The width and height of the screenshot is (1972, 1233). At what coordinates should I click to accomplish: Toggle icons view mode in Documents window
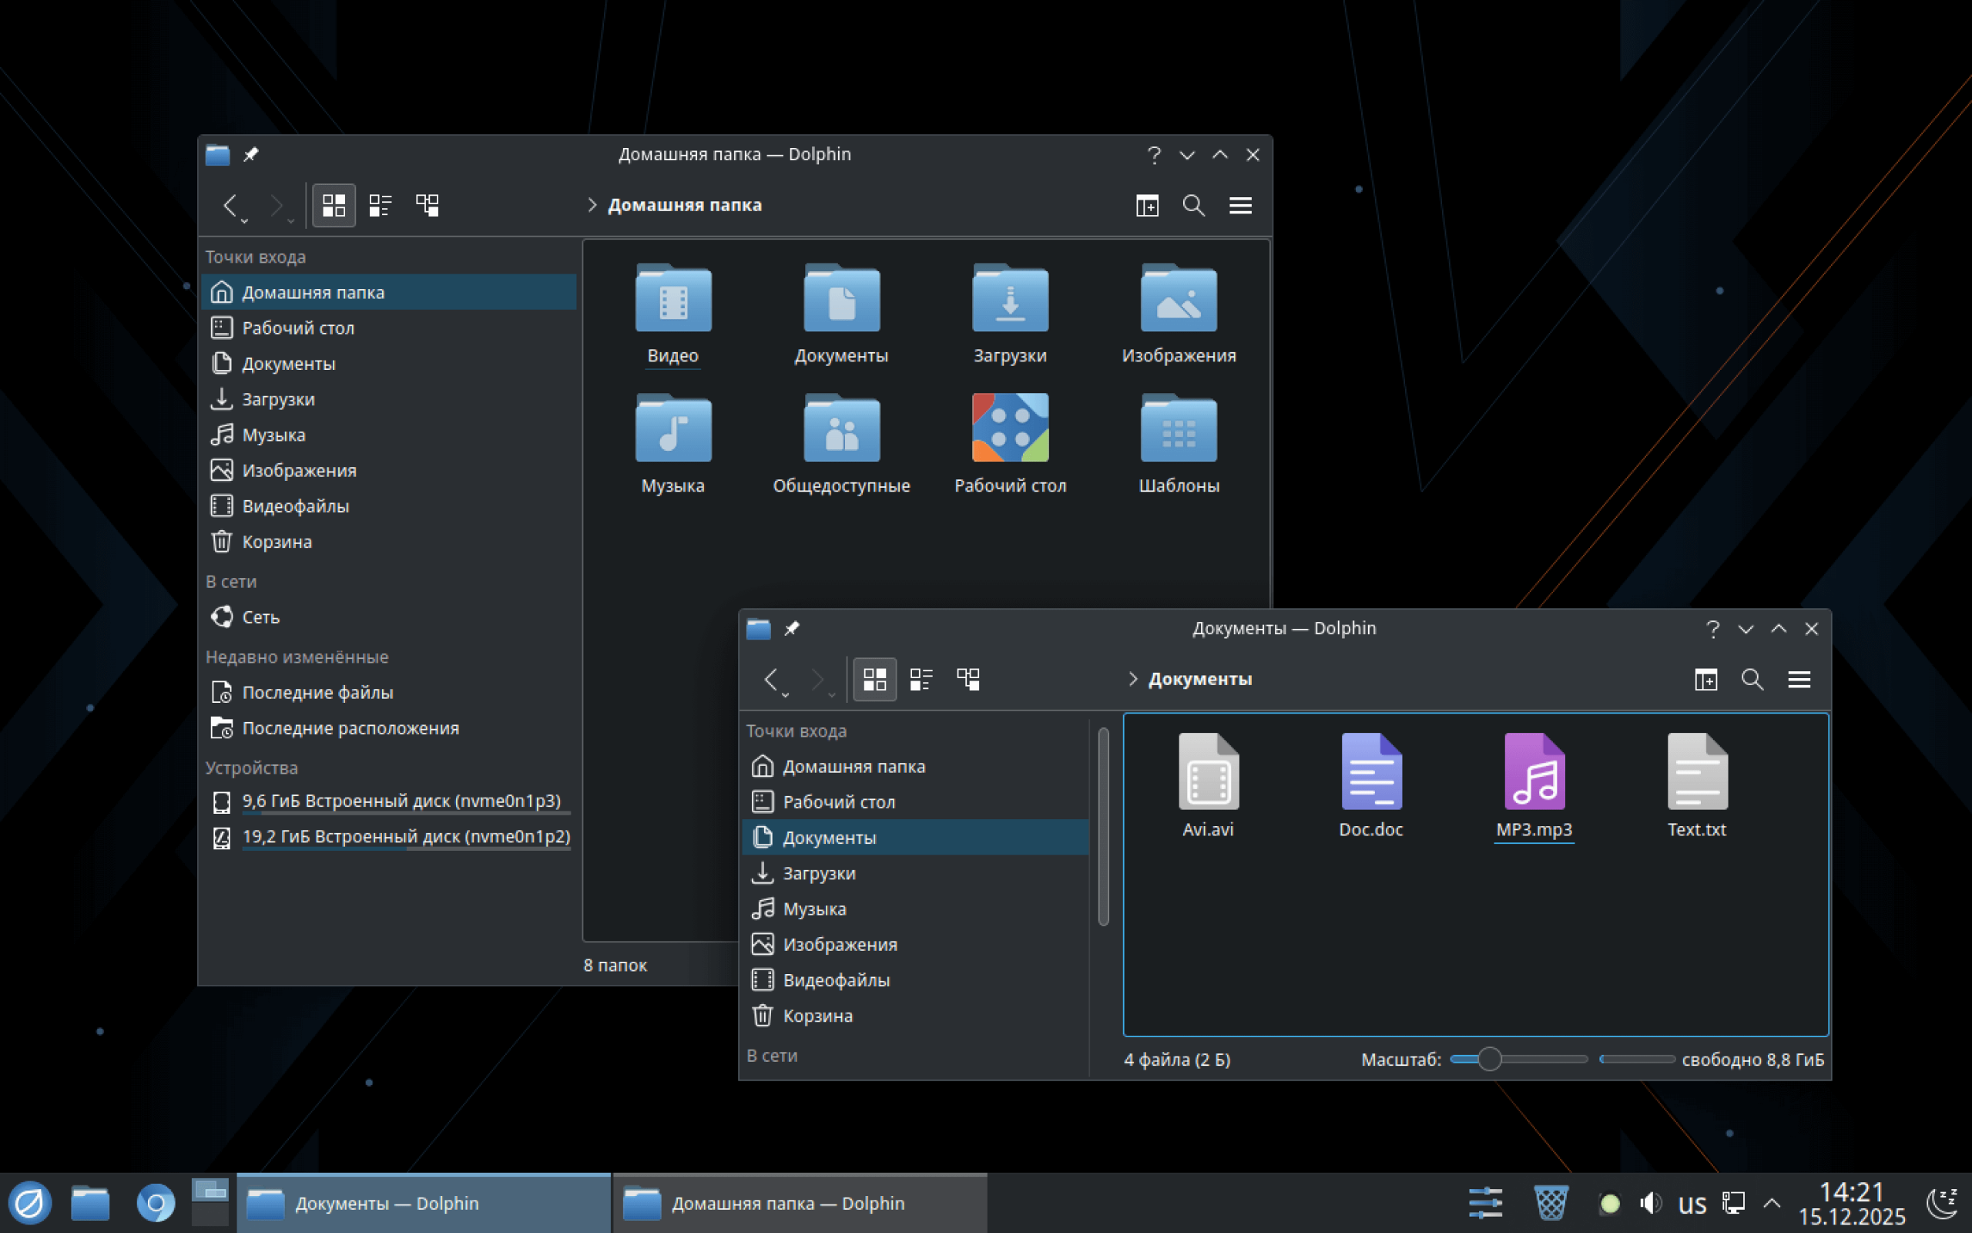874,679
